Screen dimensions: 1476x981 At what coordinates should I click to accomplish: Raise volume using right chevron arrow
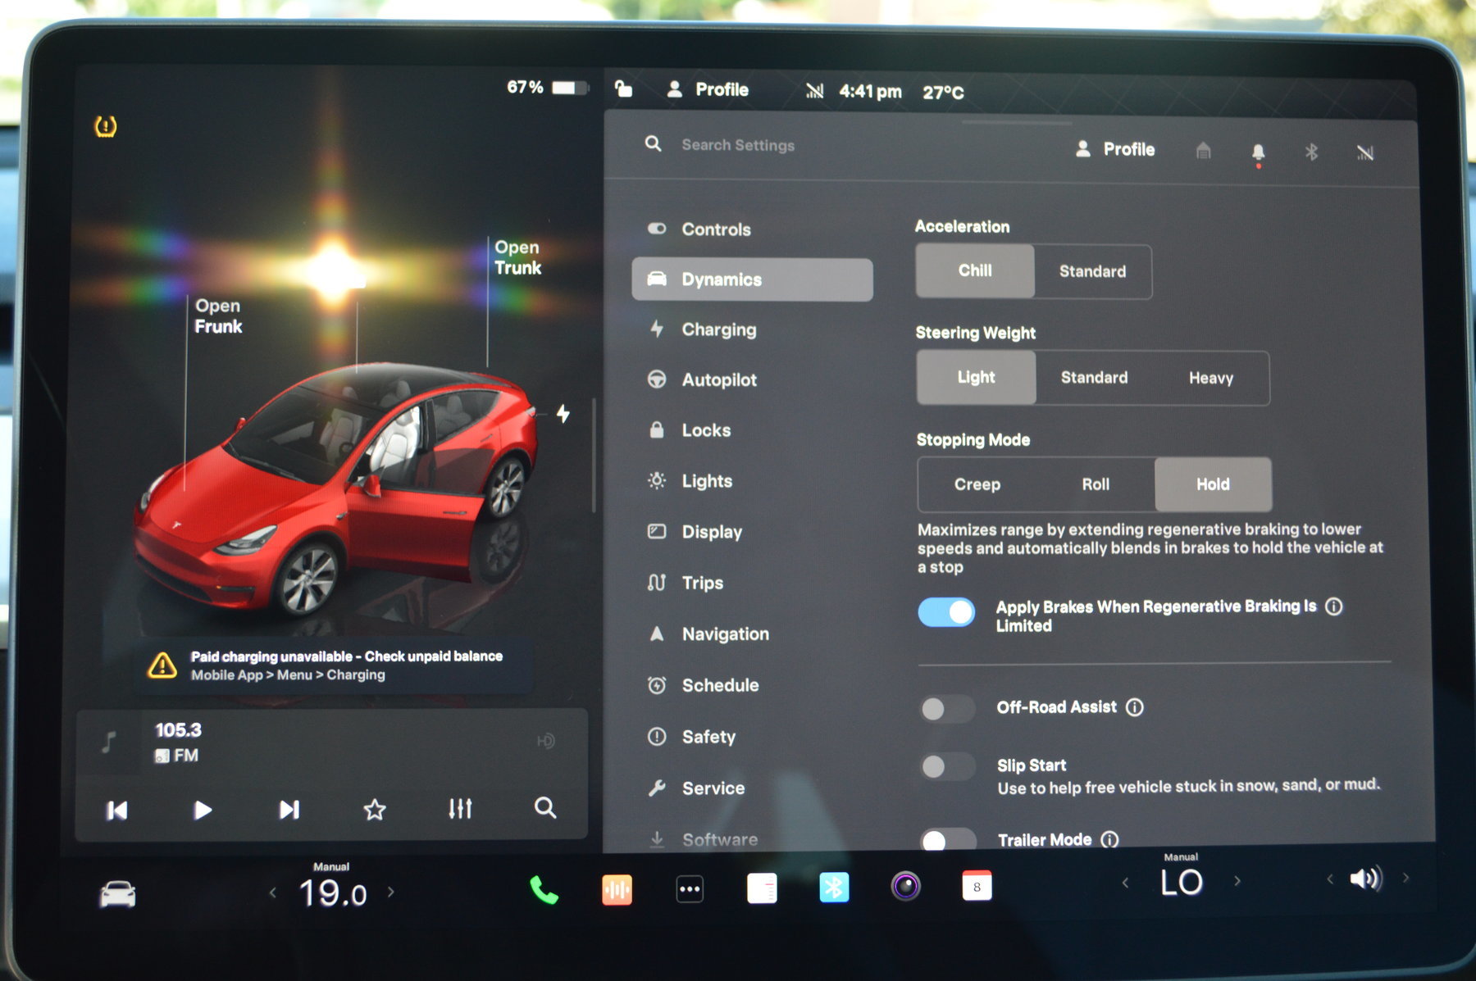(1405, 878)
